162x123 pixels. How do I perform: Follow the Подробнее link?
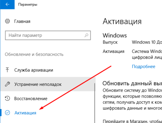[x=144, y=67]
